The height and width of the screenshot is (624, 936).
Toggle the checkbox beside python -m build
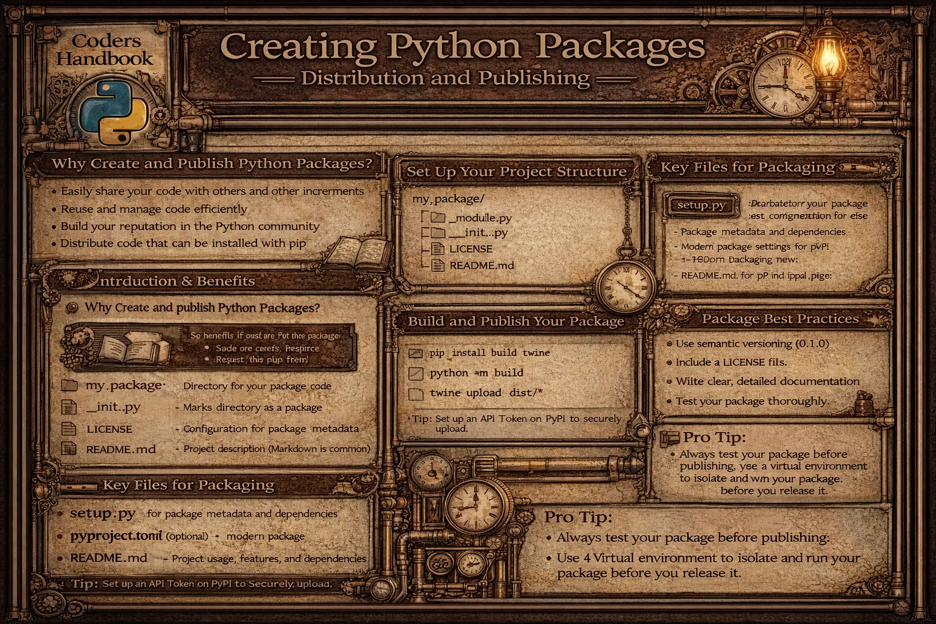(417, 372)
